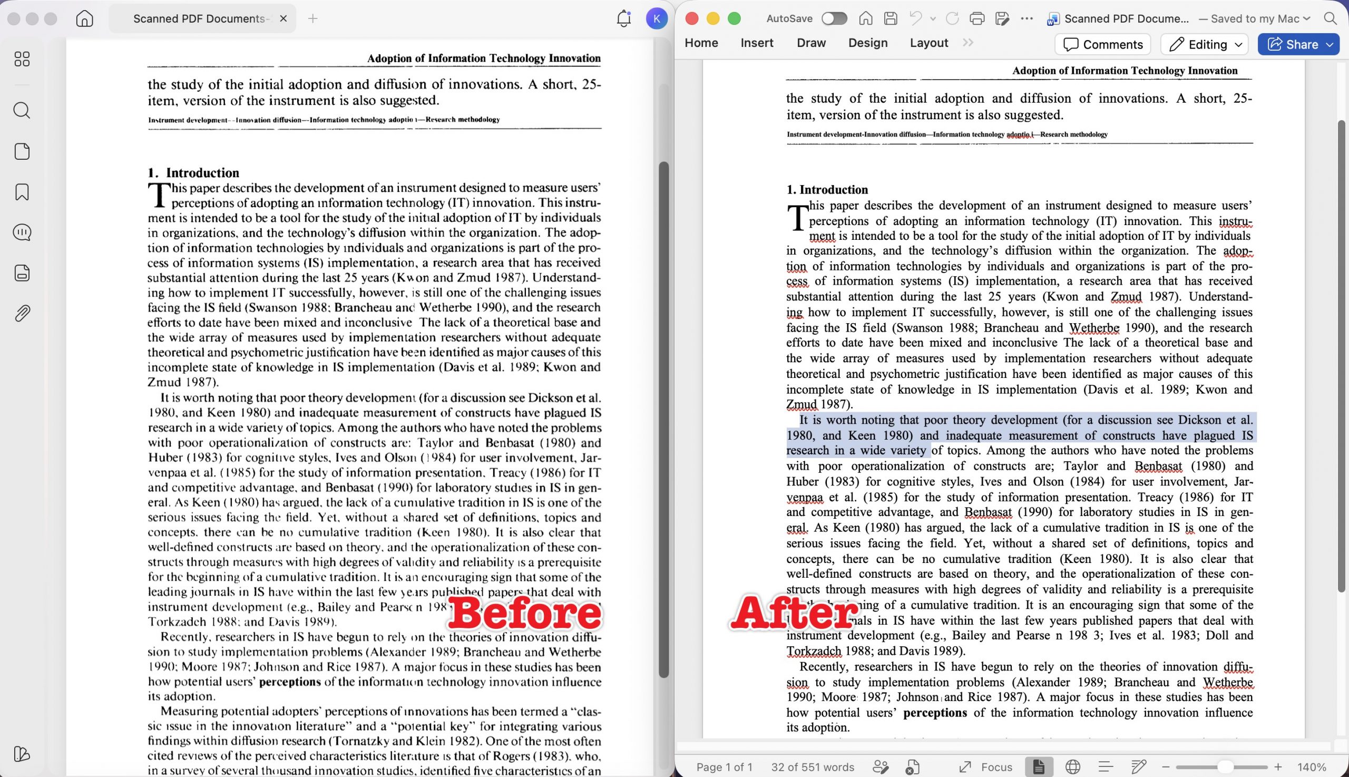Show more ribbon tabs with double chevron

968,43
